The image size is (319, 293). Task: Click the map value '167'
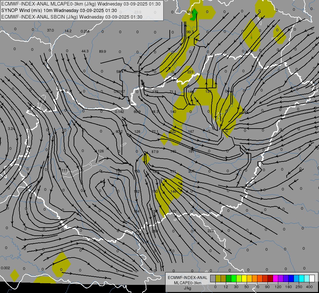click(x=191, y=132)
